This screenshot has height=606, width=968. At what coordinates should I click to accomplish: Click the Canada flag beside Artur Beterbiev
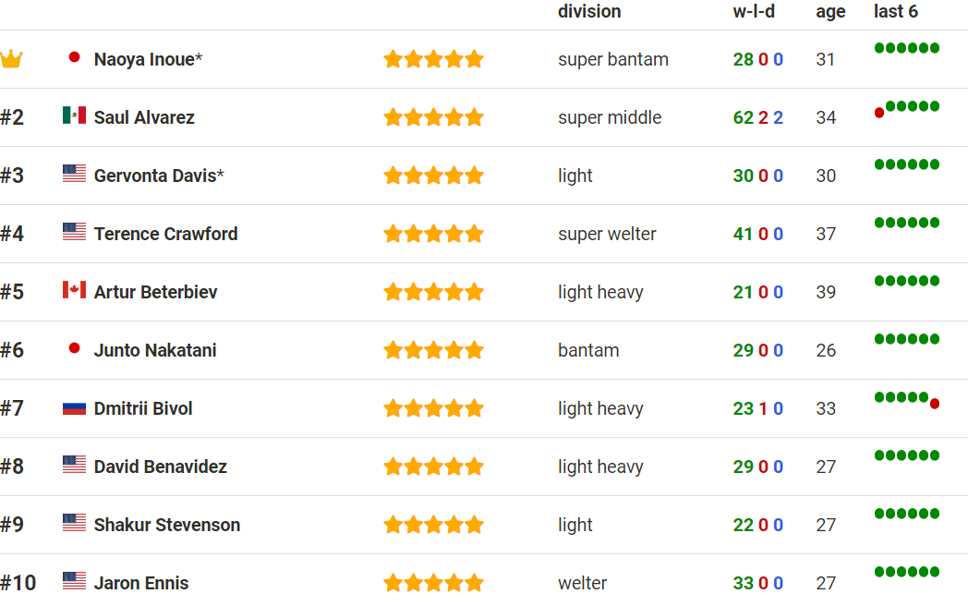[x=74, y=290]
